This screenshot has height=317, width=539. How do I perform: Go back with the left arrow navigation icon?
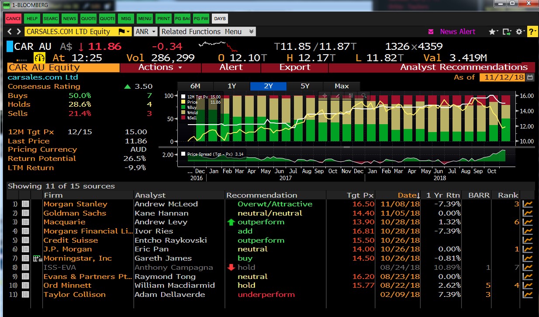tap(10, 31)
